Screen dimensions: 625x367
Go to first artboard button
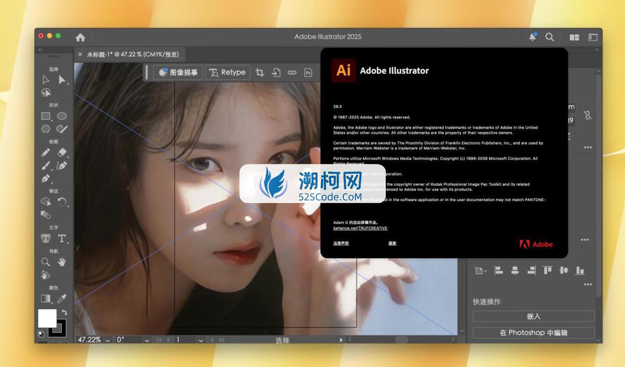tap(159, 340)
